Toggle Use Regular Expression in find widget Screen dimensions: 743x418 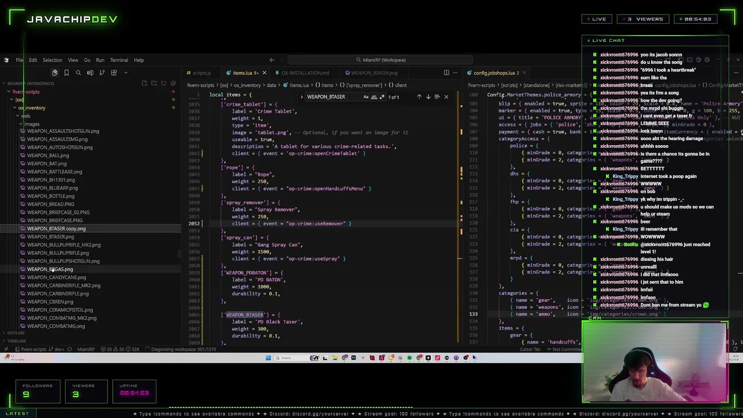tap(382, 97)
